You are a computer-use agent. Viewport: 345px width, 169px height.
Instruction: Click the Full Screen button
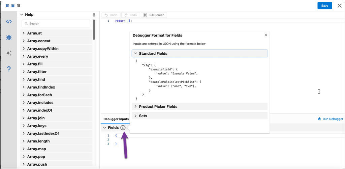154,15
